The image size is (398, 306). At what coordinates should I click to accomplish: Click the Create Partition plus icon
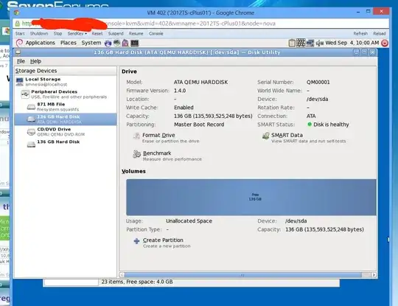point(136,241)
